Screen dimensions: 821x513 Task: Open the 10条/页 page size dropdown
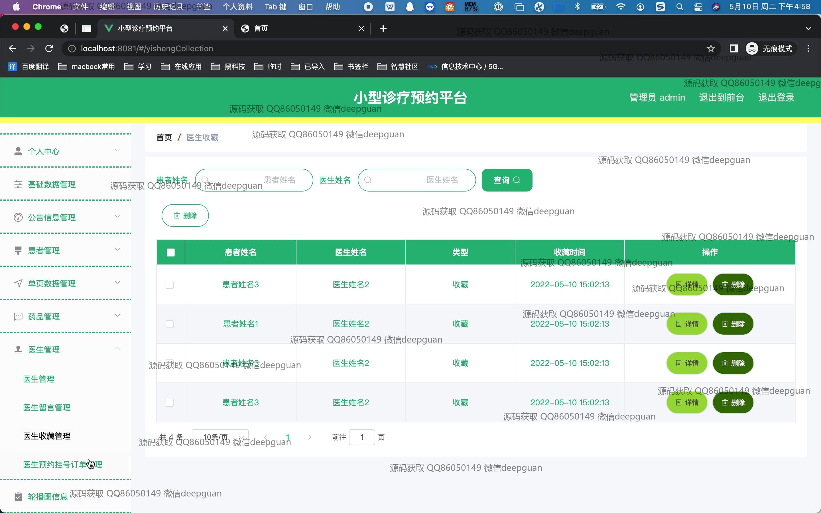tap(221, 437)
